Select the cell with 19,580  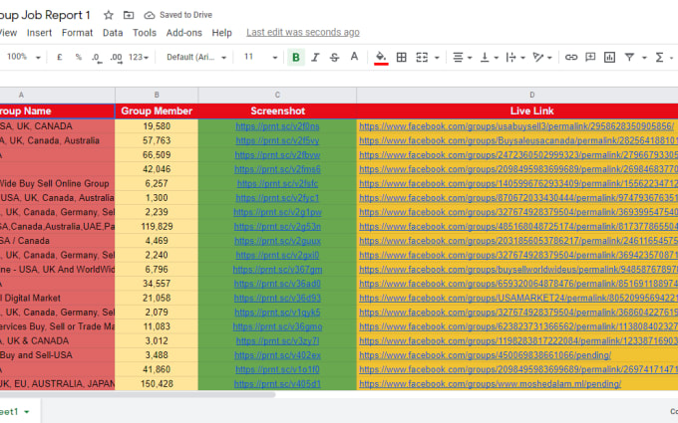[157, 126]
